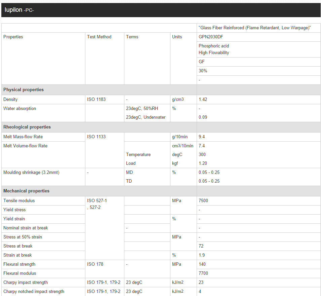This screenshot has width=321, height=296.
Task: Click the Temperature term
Action: (138, 155)
